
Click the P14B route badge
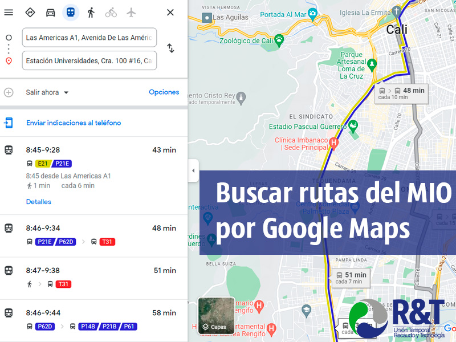click(89, 327)
